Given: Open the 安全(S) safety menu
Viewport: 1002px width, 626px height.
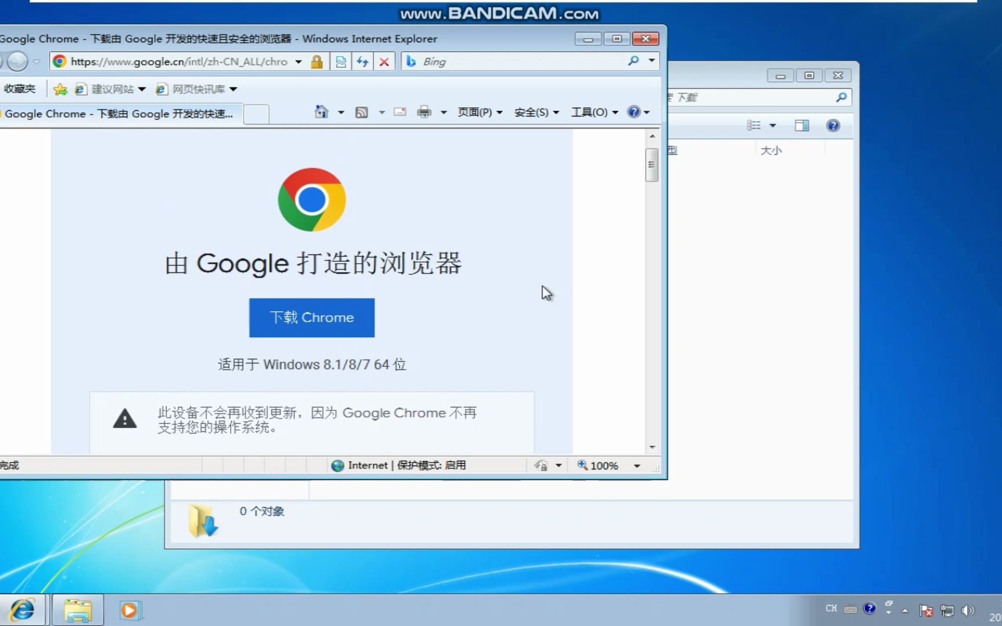Looking at the screenshot, I should (x=536, y=112).
